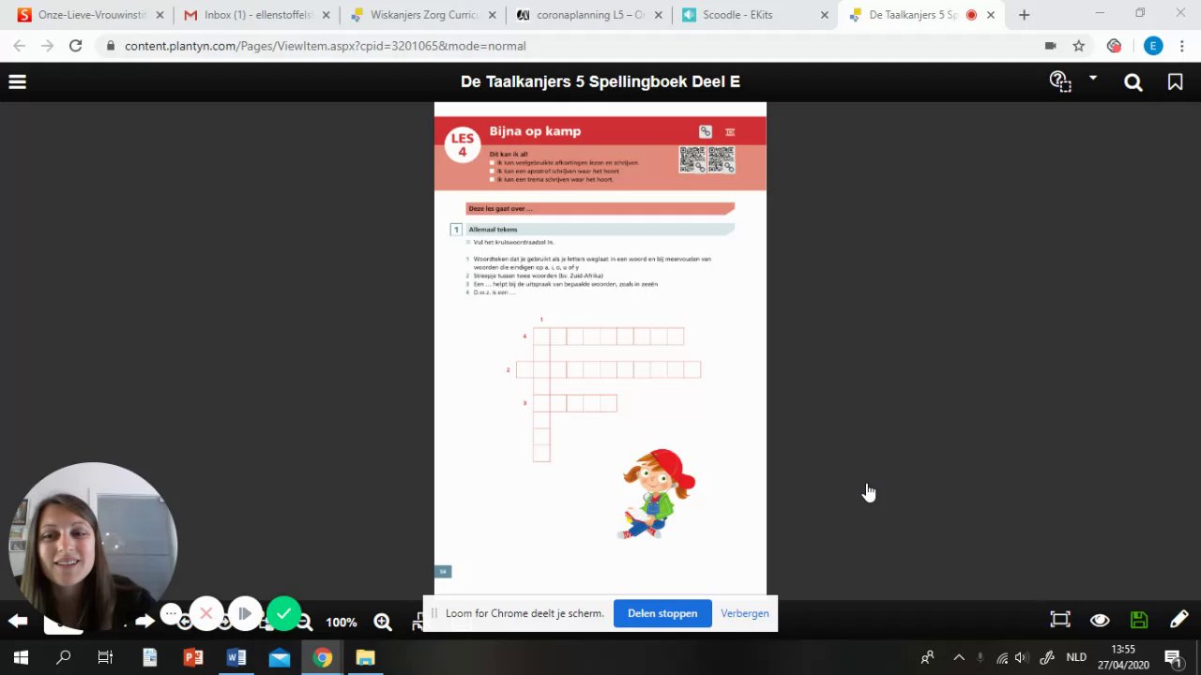Reload the current page
Image resolution: width=1201 pixels, height=675 pixels.
75,46
